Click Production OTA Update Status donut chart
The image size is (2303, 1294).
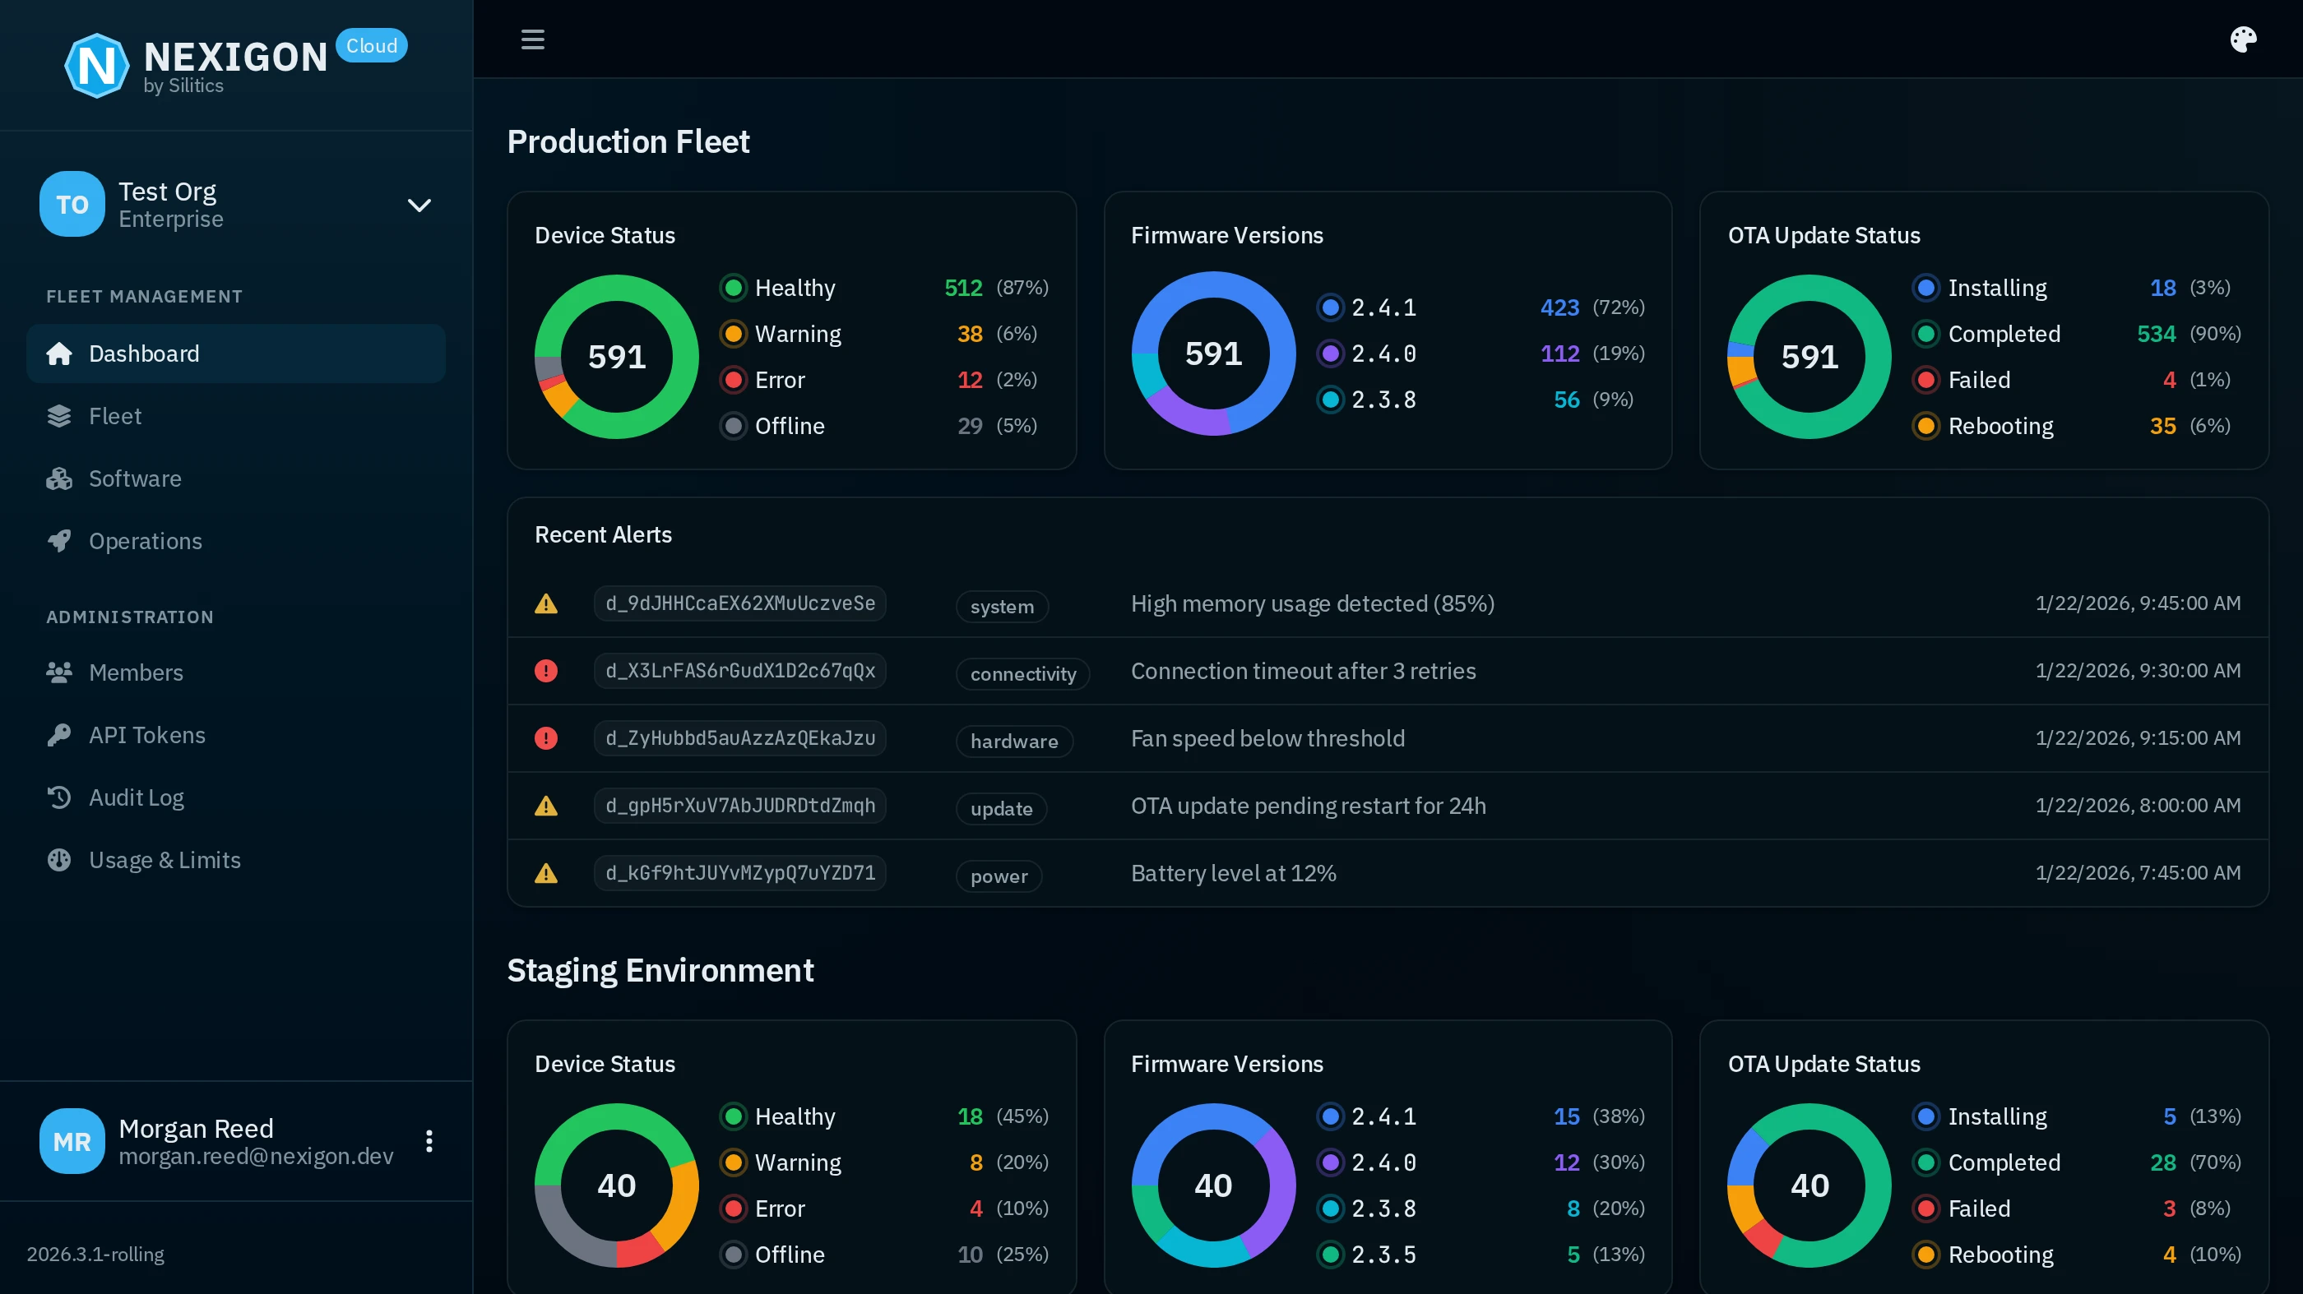coord(1809,357)
